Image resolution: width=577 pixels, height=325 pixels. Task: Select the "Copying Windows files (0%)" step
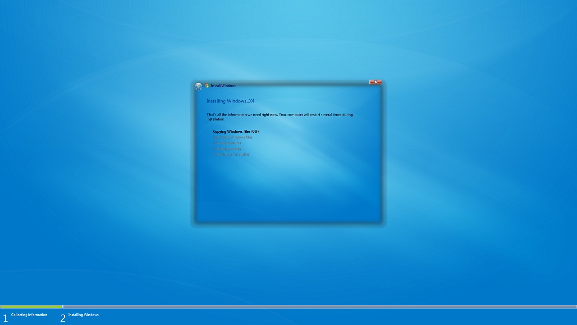click(x=236, y=131)
